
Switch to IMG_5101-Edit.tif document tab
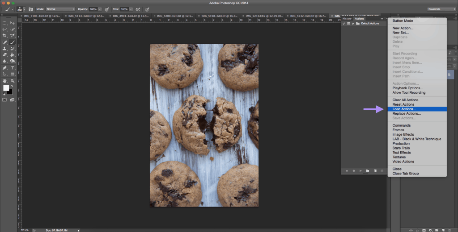41,16
